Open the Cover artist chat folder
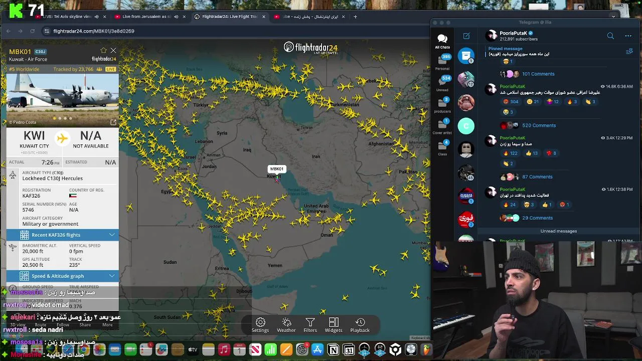This screenshot has height=361, width=642. [442, 127]
